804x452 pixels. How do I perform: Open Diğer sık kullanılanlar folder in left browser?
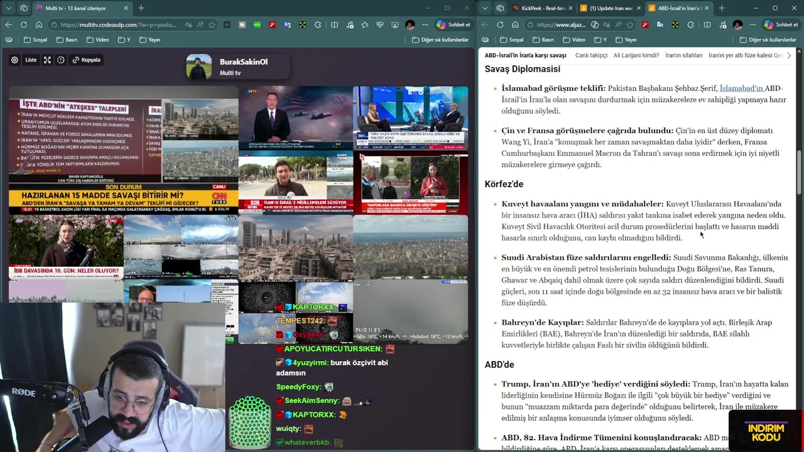(x=440, y=40)
